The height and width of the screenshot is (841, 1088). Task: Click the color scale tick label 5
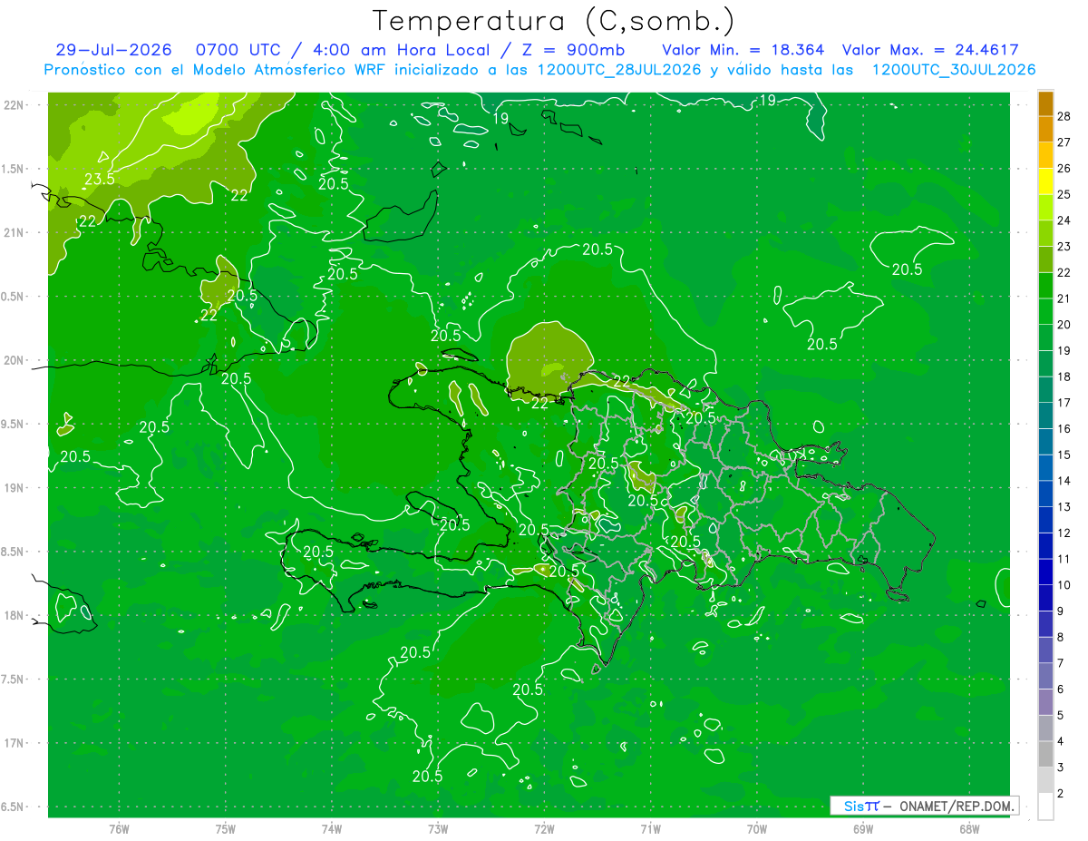pyautogui.click(x=1061, y=715)
